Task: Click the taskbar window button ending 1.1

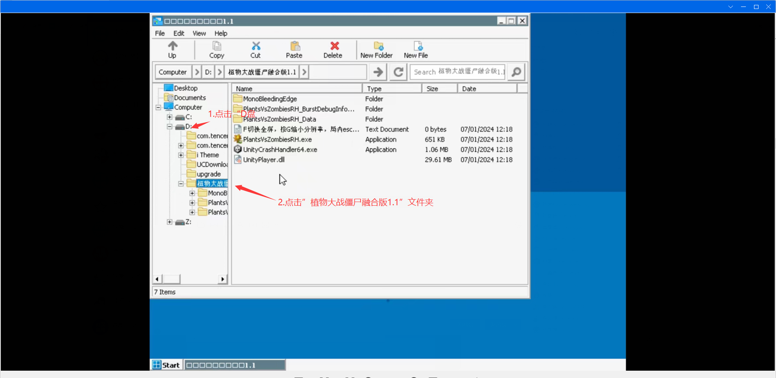Action: pos(235,365)
